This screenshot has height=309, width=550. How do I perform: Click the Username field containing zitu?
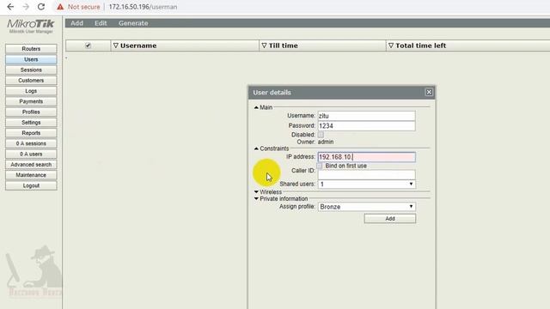366,116
